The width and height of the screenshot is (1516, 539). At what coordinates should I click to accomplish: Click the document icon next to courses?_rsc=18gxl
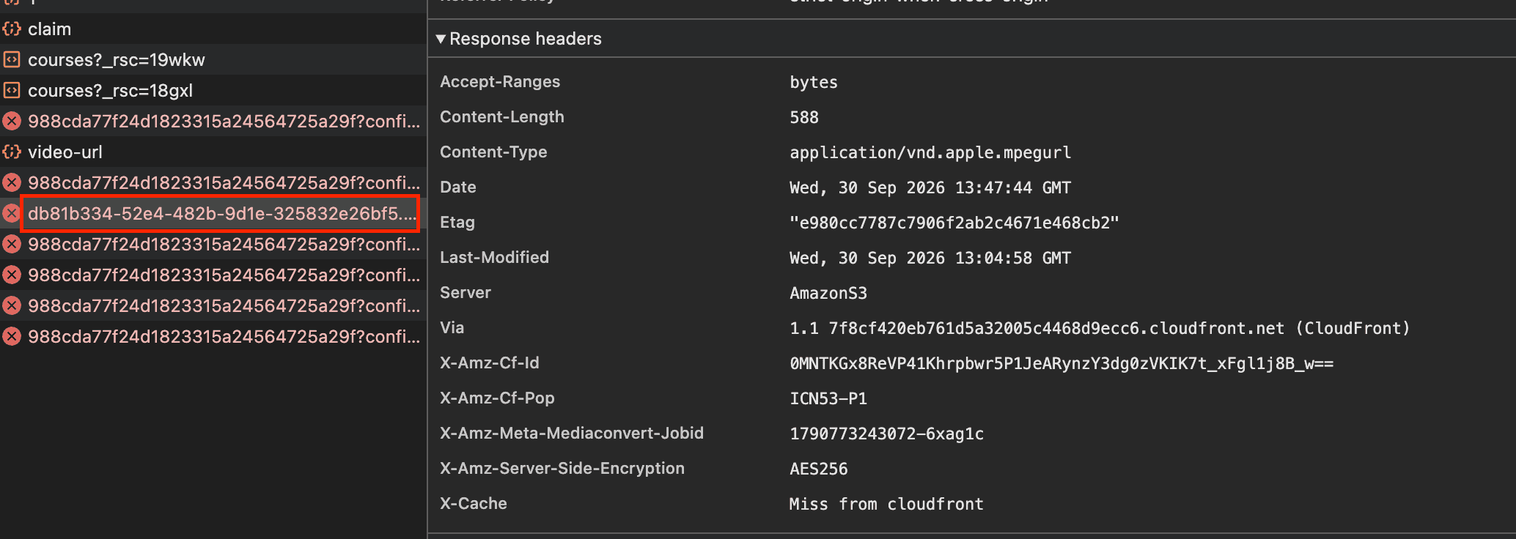point(12,91)
